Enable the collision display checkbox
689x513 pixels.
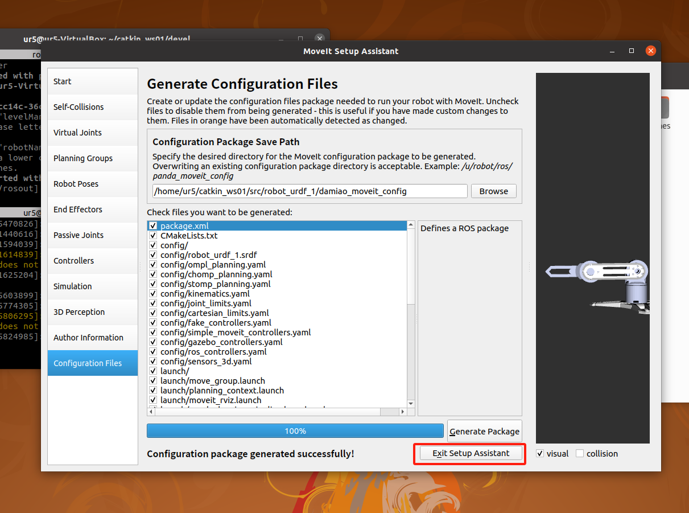pyautogui.click(x=580, y=454)
